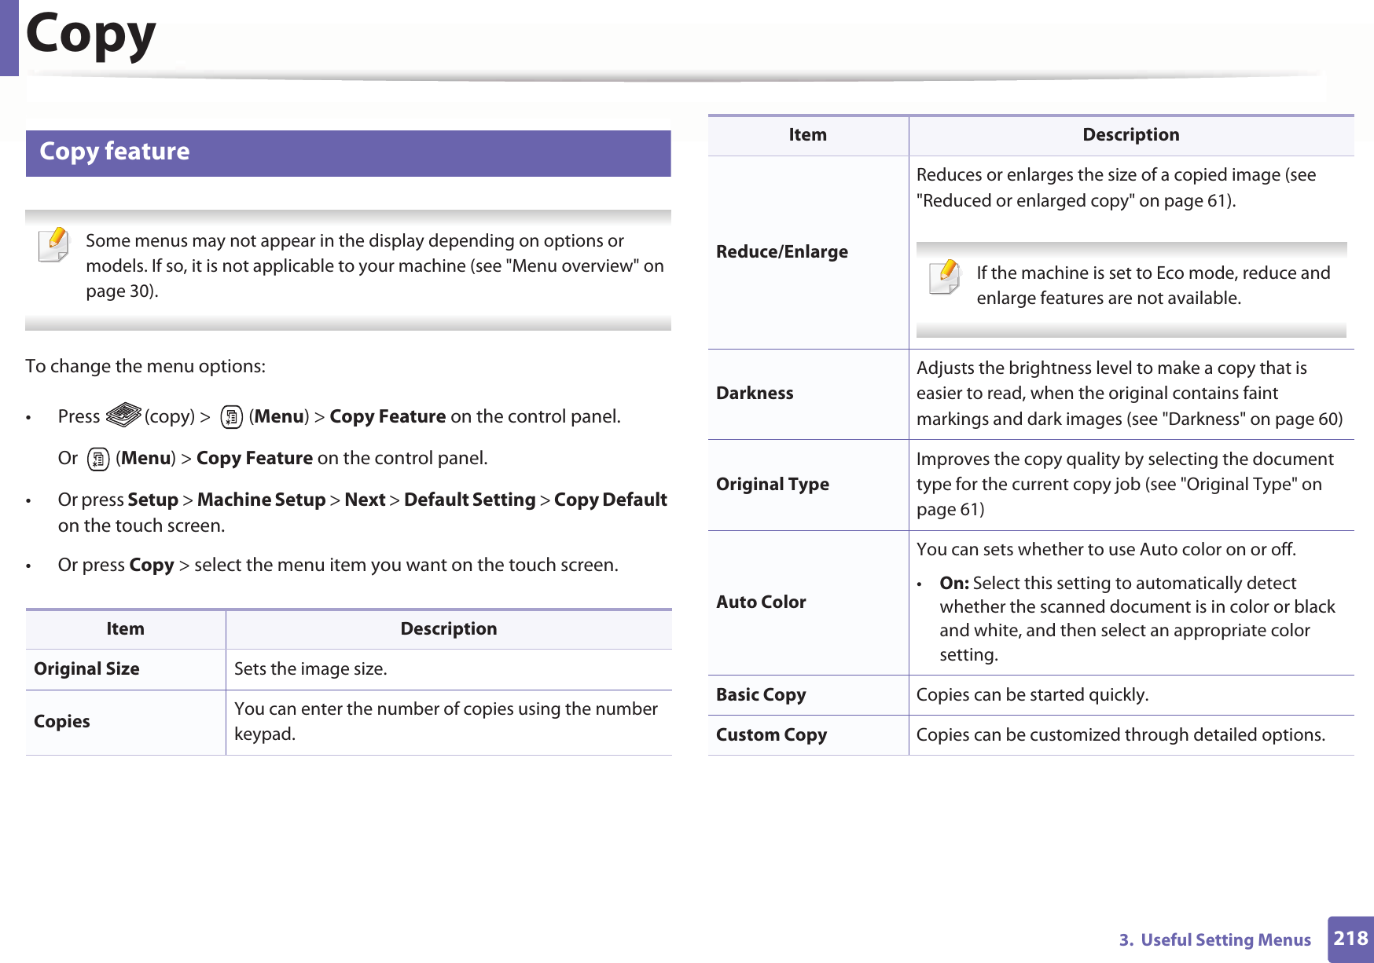Click the Eco mode note text
The height and width of the screenshot is (963, 1374).
[x=1154, y=285]
